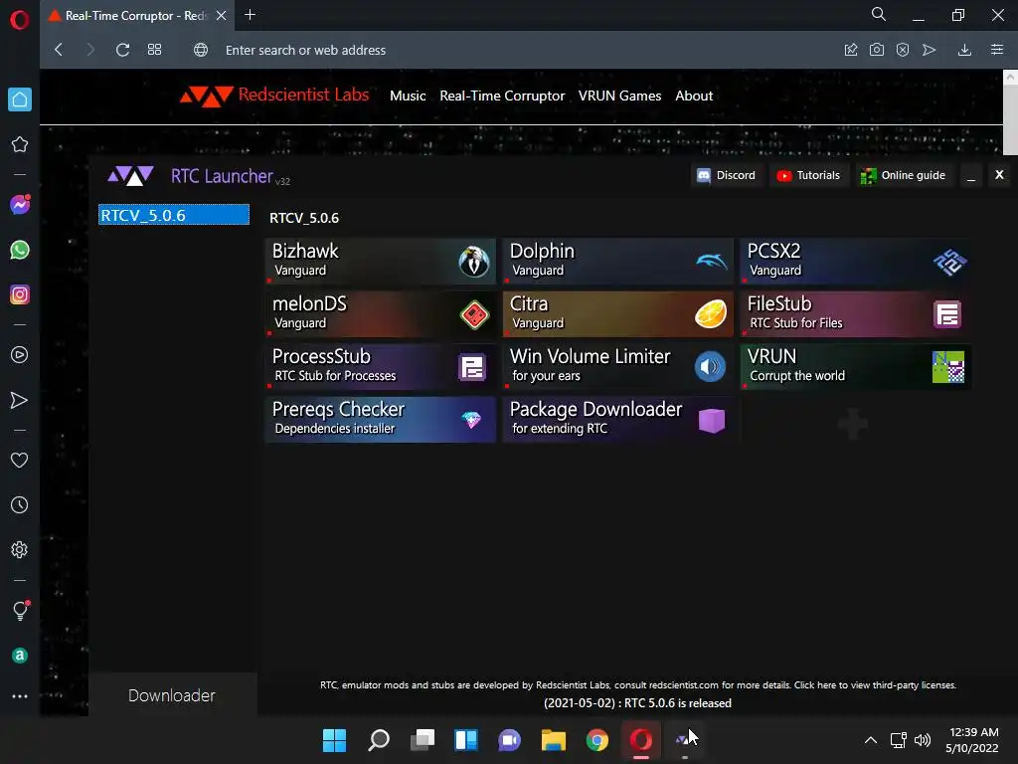Open File Explorer from taskbar
Viewport: 1018px width, 764px height.
click(553, 740)
